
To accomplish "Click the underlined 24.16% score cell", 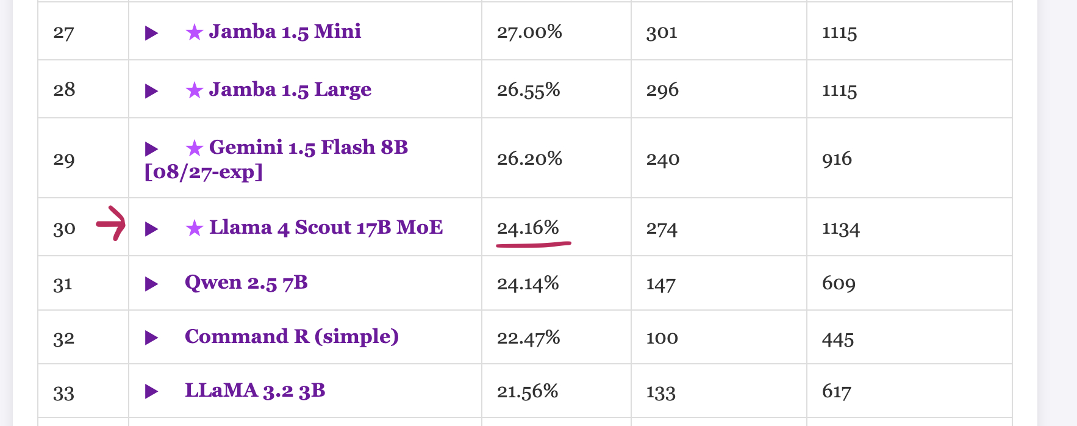I will click(528, 228).
